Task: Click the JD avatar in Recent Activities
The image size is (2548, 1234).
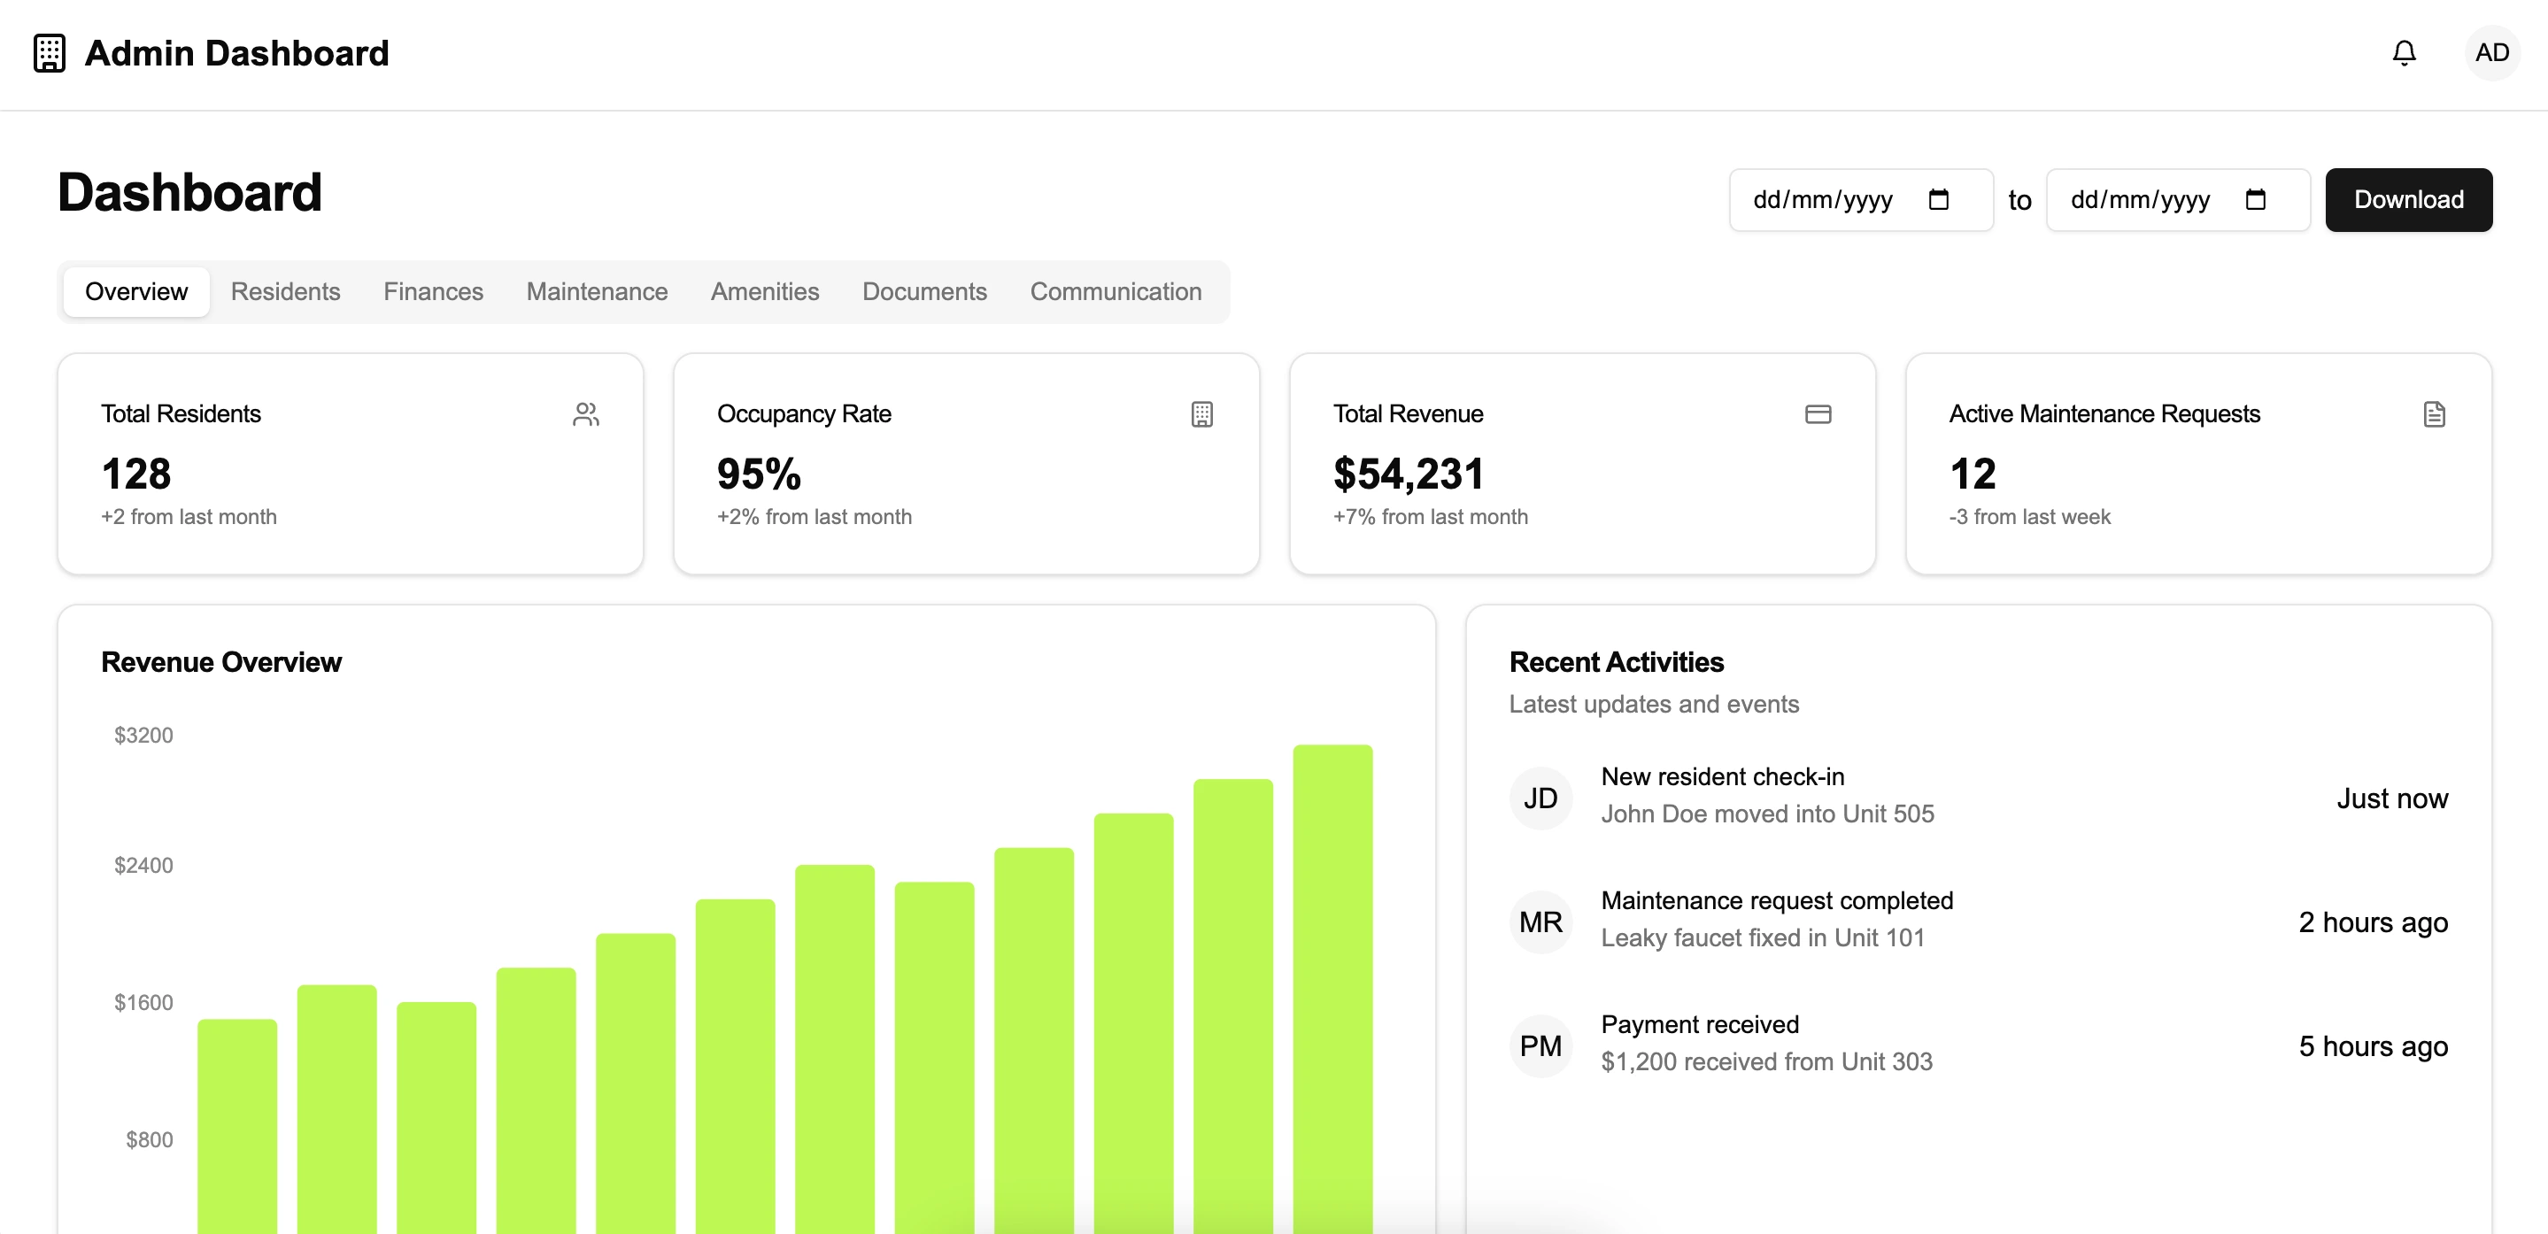Action: click(x=1540, y=798)
